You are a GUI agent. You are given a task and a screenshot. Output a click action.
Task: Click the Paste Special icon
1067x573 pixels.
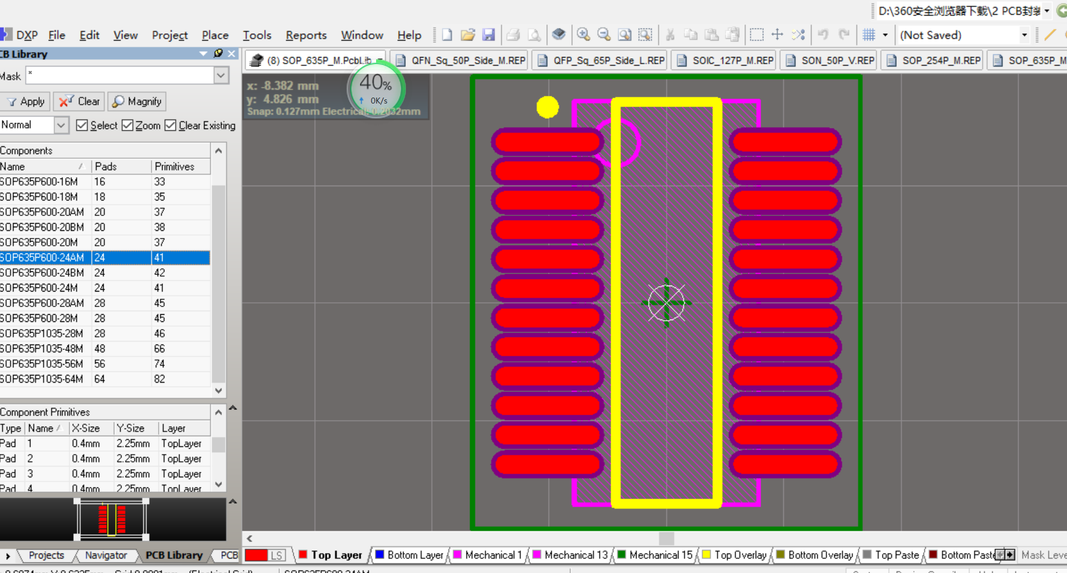coord(732,35)
